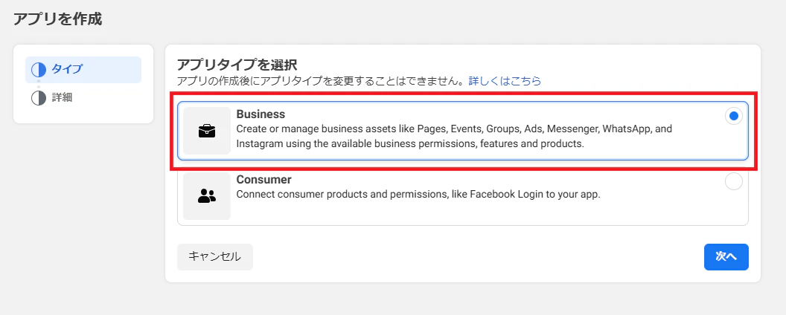
Task: Click the アプリタイプを選択 heading
Action: pyautogui.click(x=237, y=65)
